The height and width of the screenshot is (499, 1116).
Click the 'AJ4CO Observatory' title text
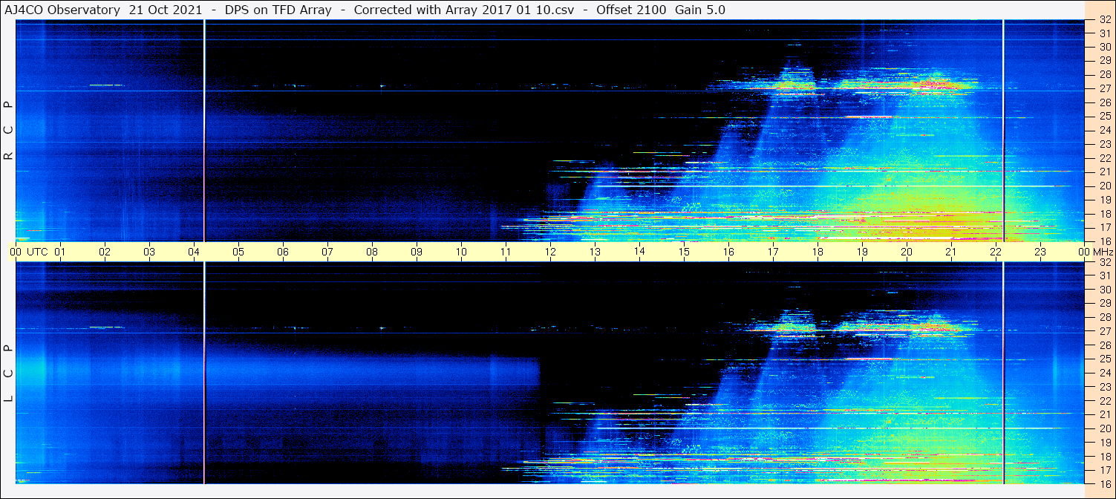click(x=62, y=10)
